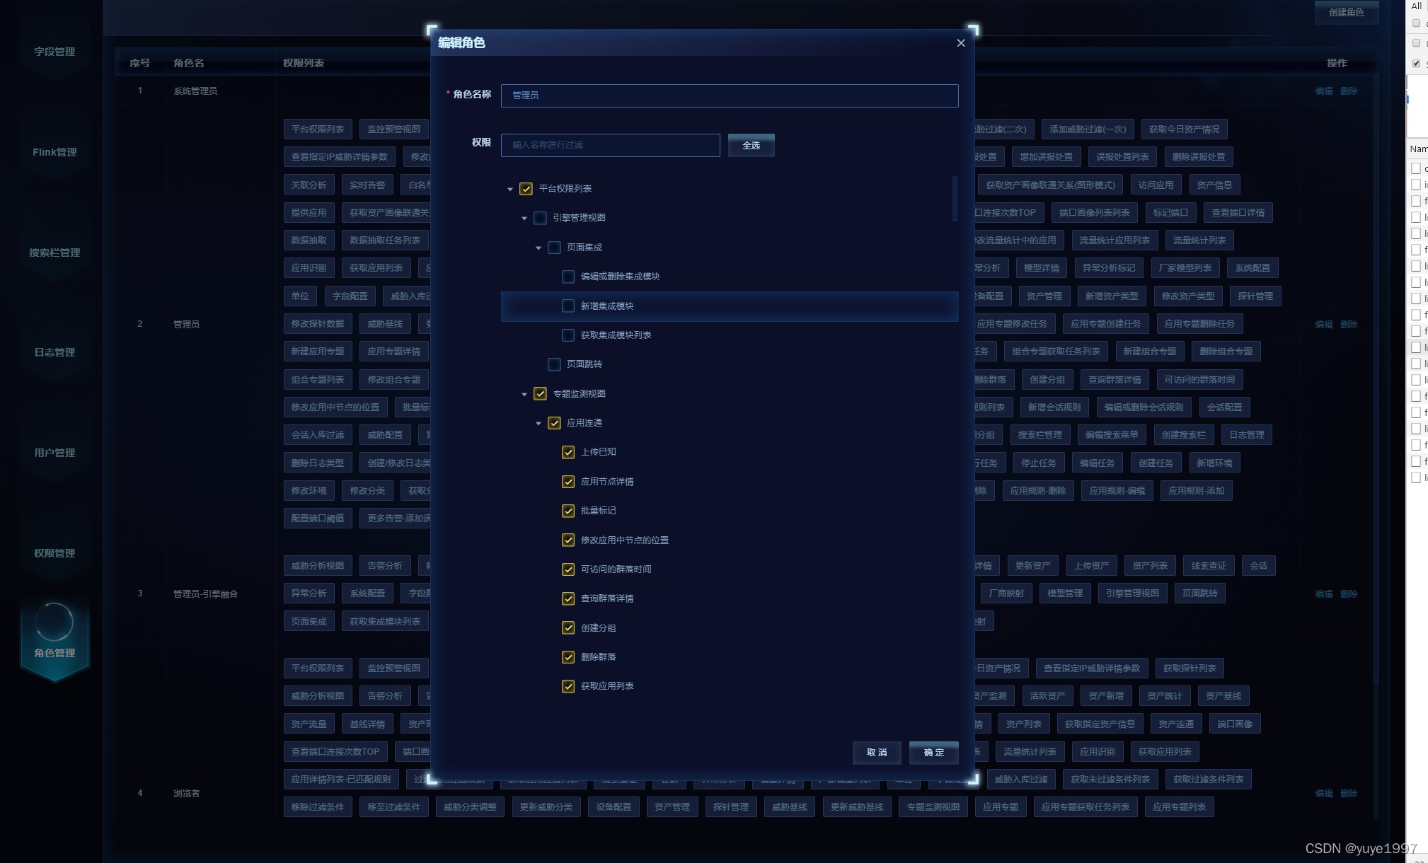Image resolution: width=1428 pixels, height=863 pixels.
Task: Click the 全选 button
Action: (x=751, y=145)
